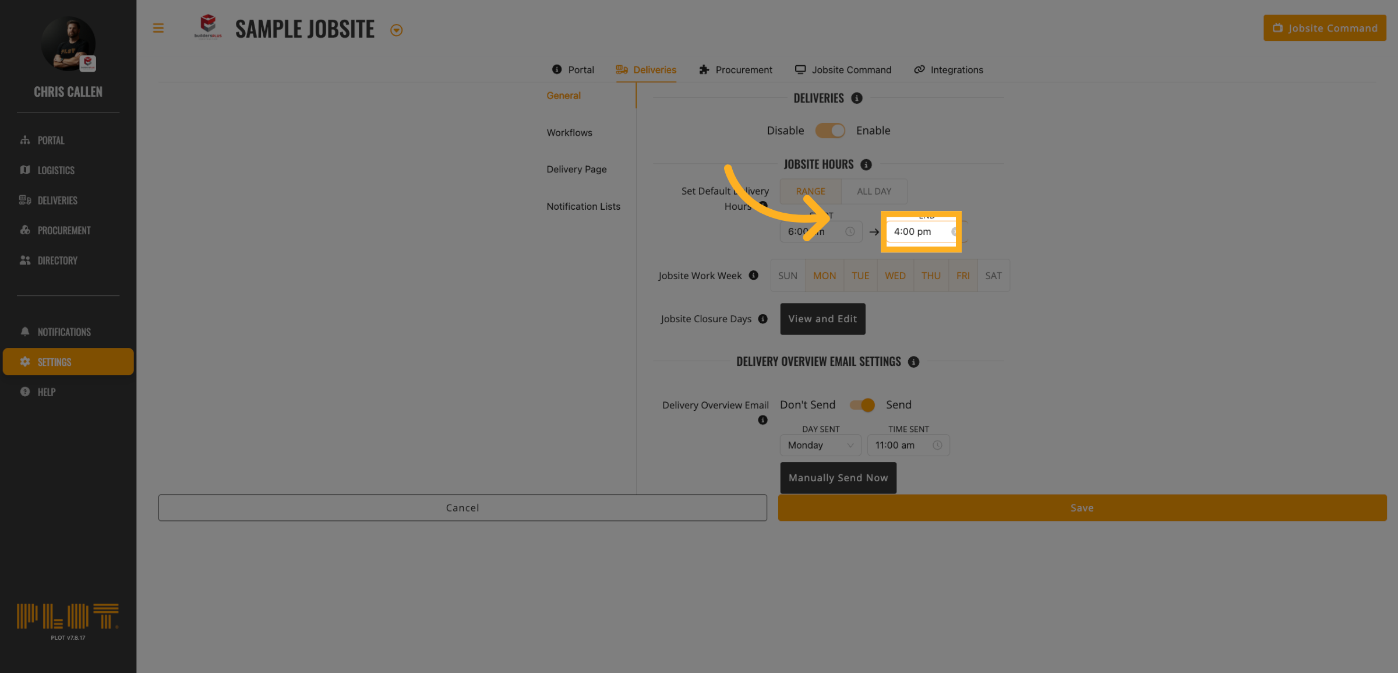Viewport: 1398px width, 673px height.
Task: Toggle the Deliveries Disable/Enable switch
Action: 829,131
